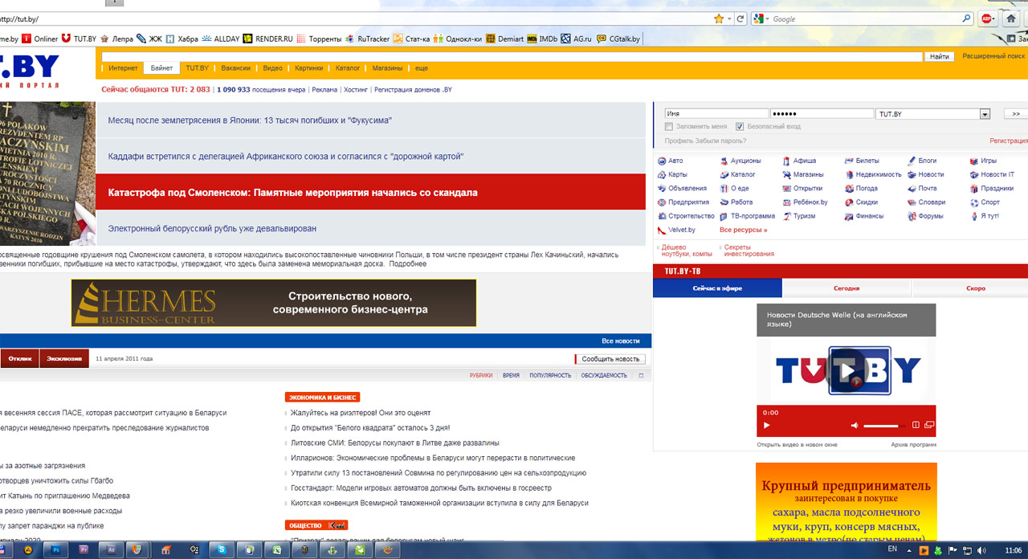Image resolution: width=1028 pixels, height=559 pixels.
Task: Open the TUT.BY domain dropdown
Action: tap(985, 114)
